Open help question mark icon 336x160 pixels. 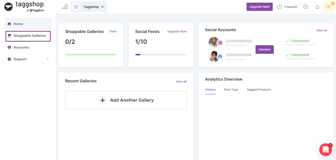pos(305,7)
